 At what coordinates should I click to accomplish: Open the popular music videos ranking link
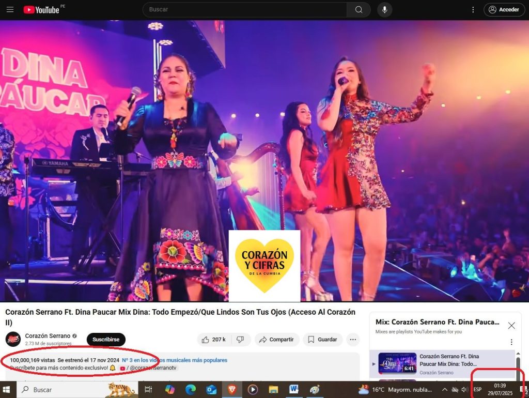(175, 360)
